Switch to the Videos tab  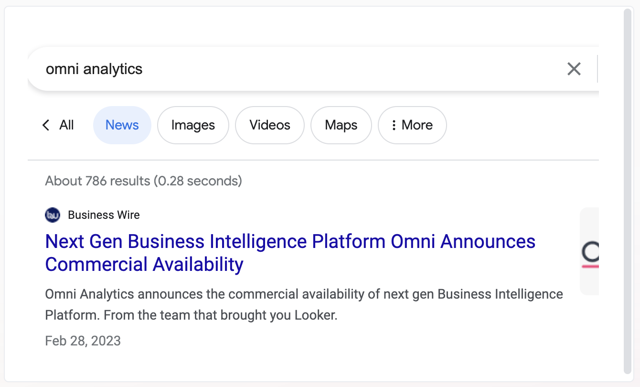[270, 125]
